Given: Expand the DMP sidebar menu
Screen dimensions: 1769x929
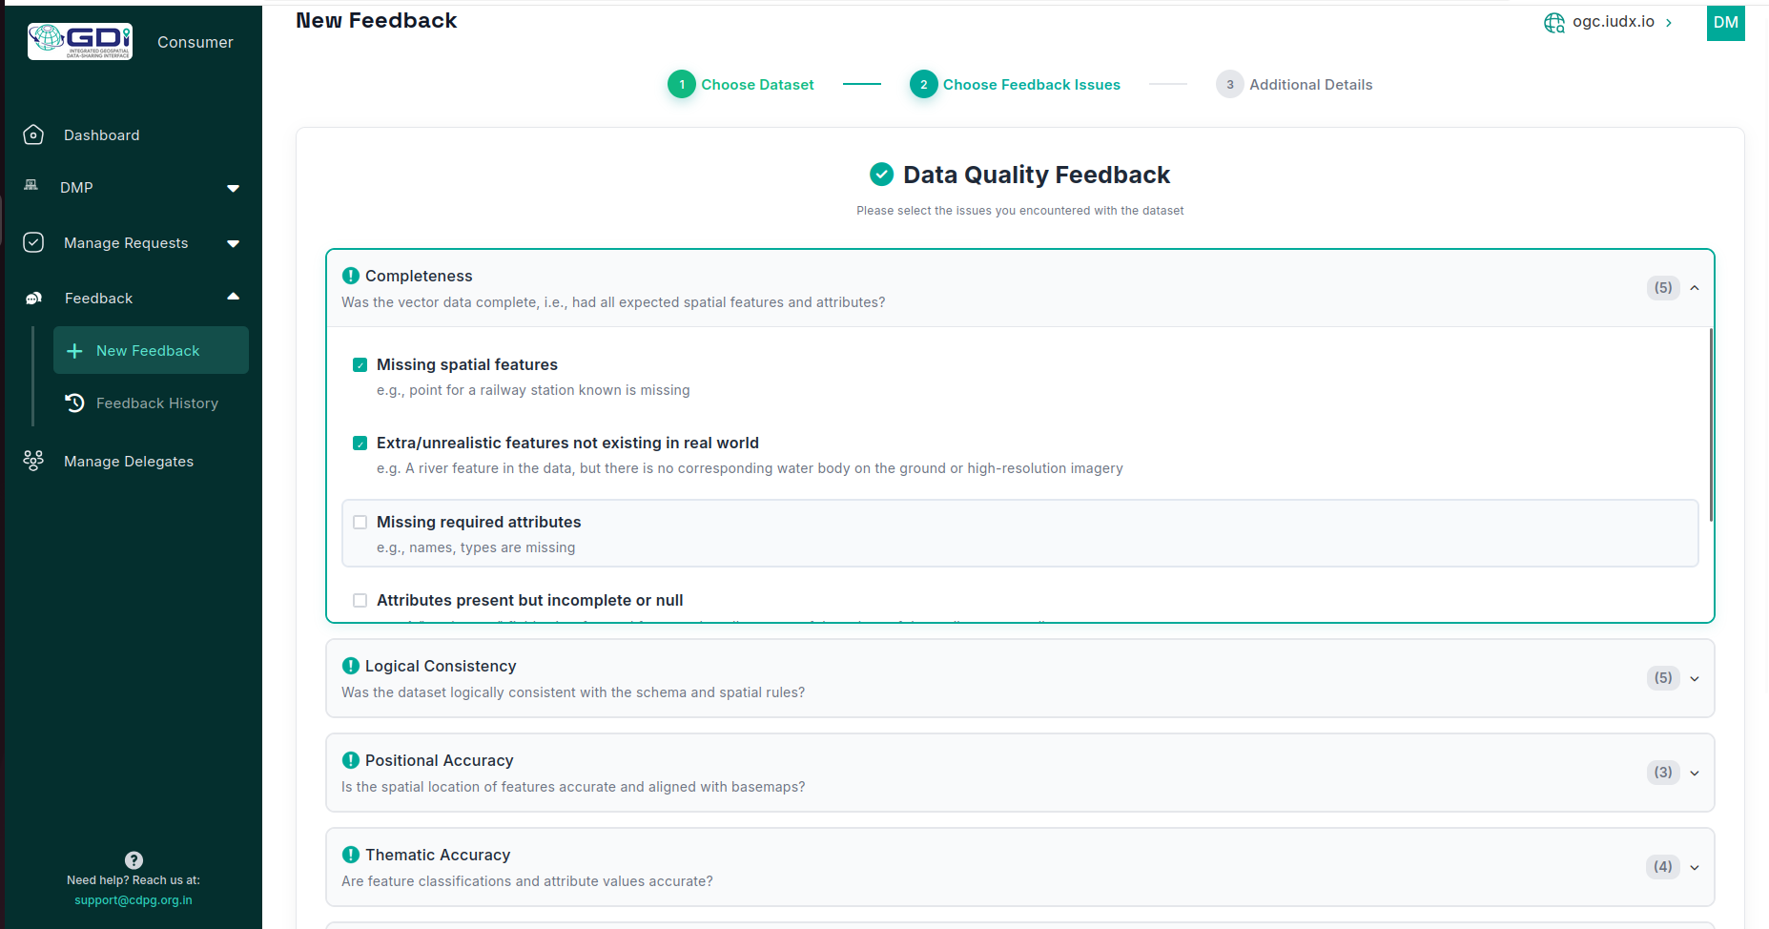Looking at the screenshot, I should (x=233, y=189).
